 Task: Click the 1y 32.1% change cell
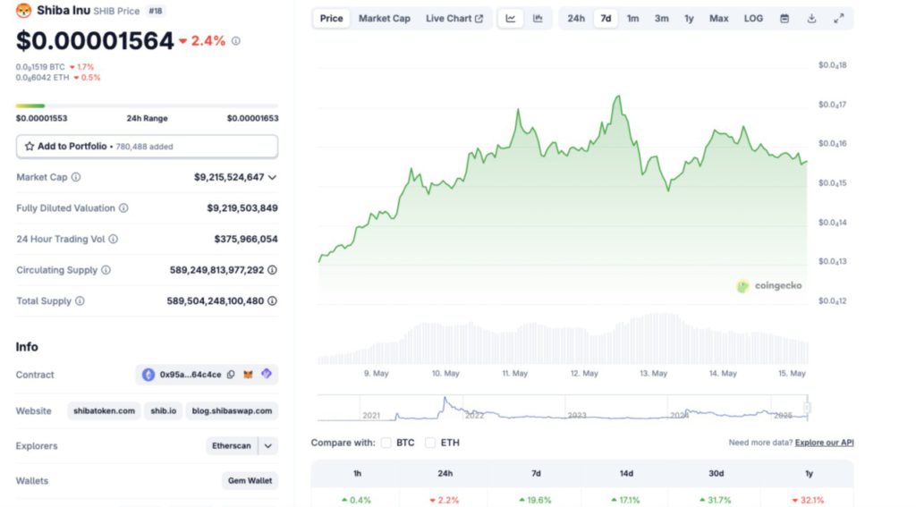click(809, 500)
